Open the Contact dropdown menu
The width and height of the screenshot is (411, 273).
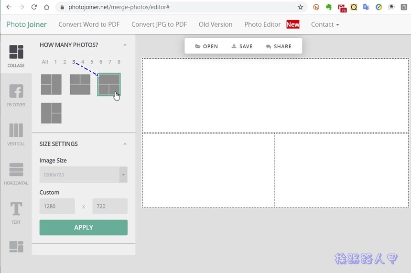click(325, 24)
